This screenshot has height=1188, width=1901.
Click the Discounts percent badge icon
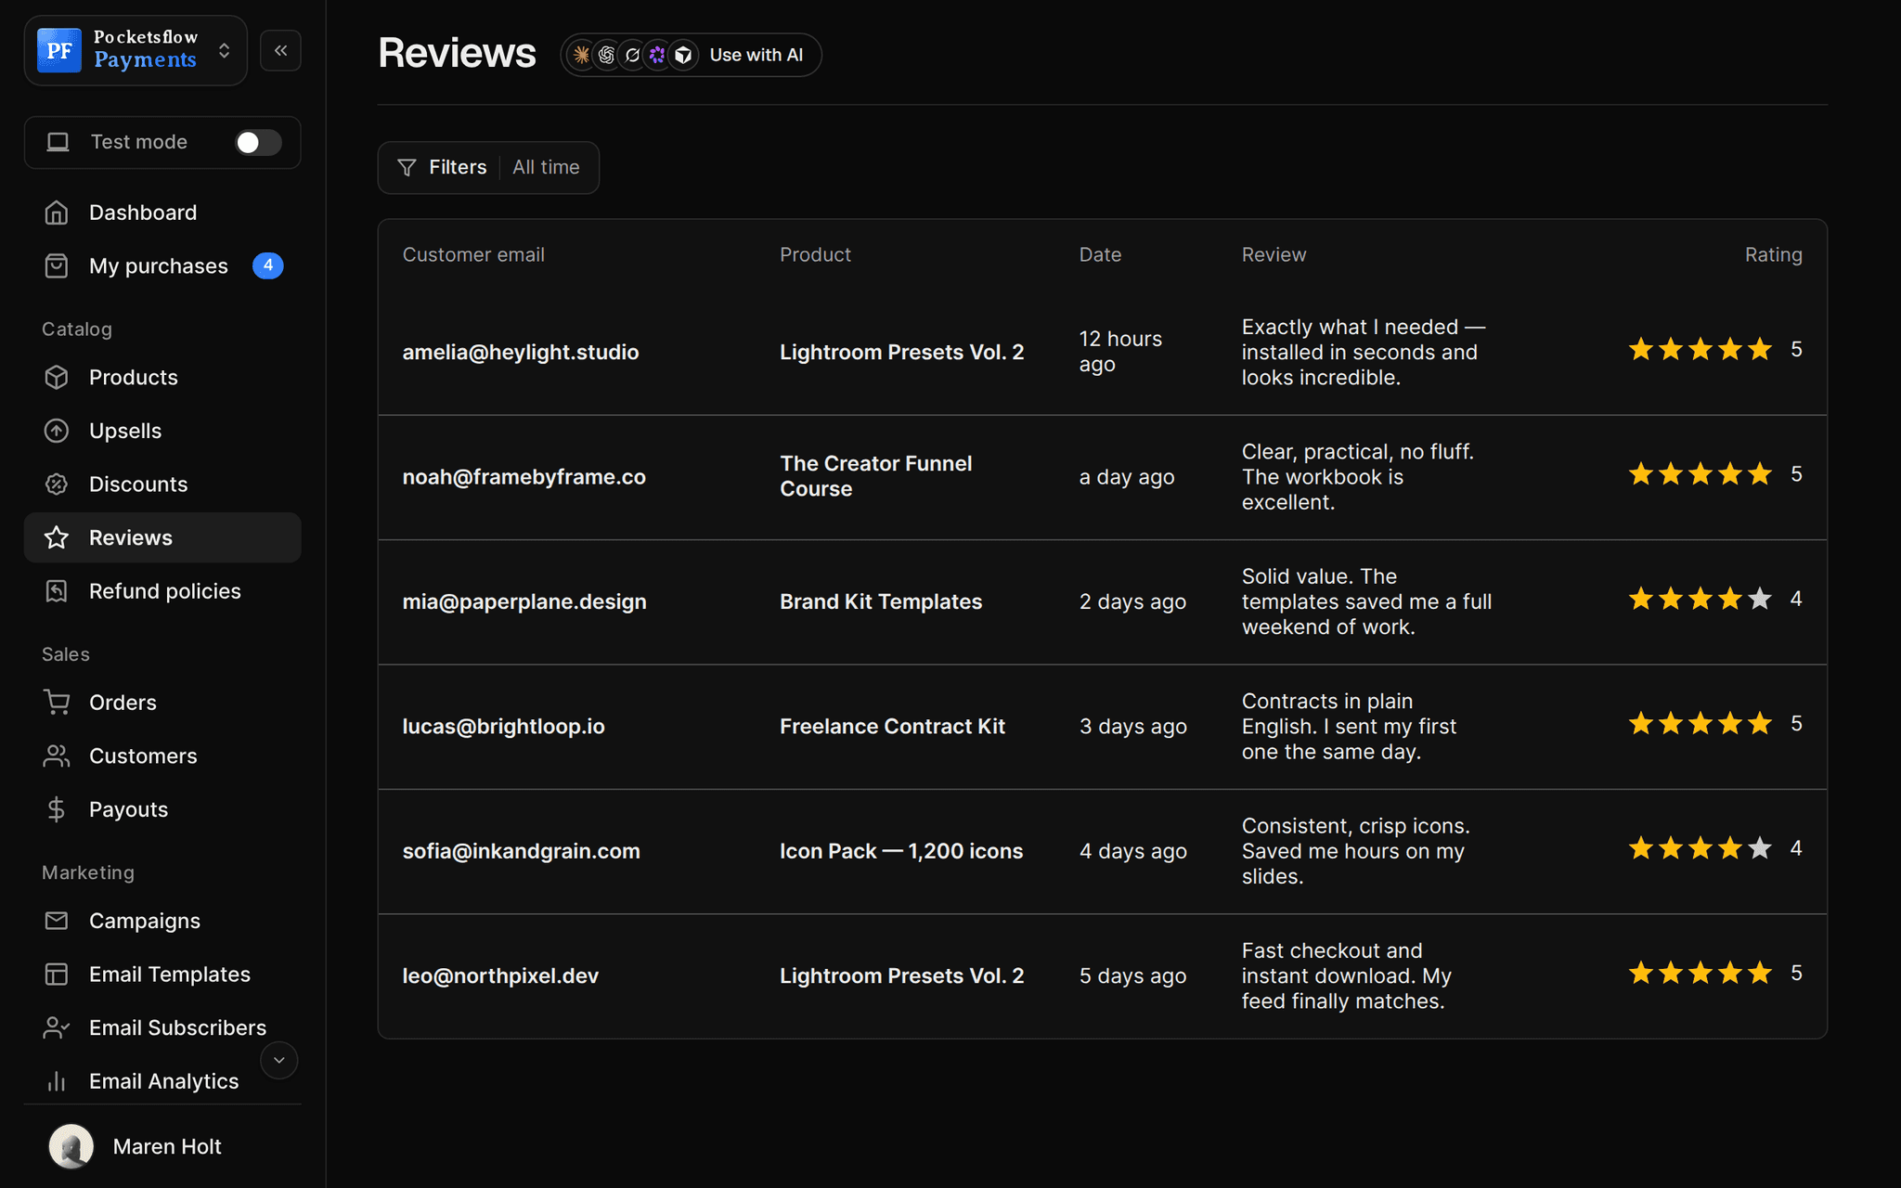pyautogui.click(x=57, y=484)
